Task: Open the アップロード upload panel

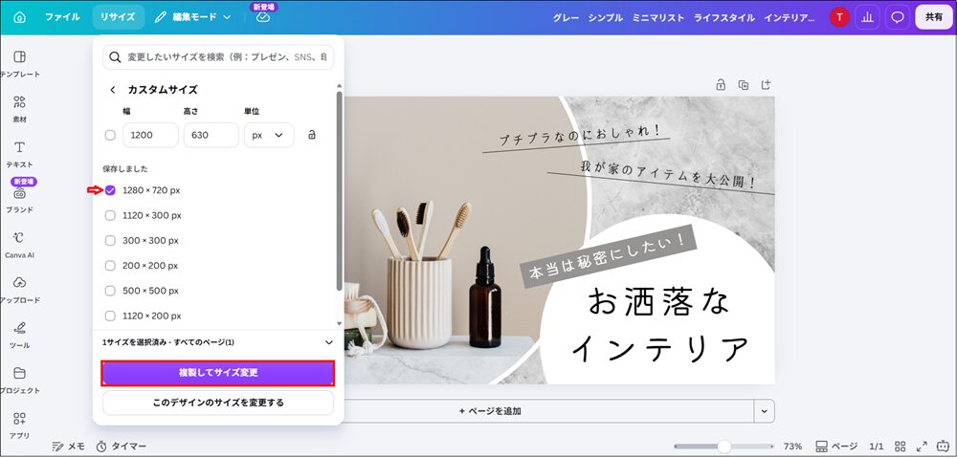Action: tap(19, 290)
